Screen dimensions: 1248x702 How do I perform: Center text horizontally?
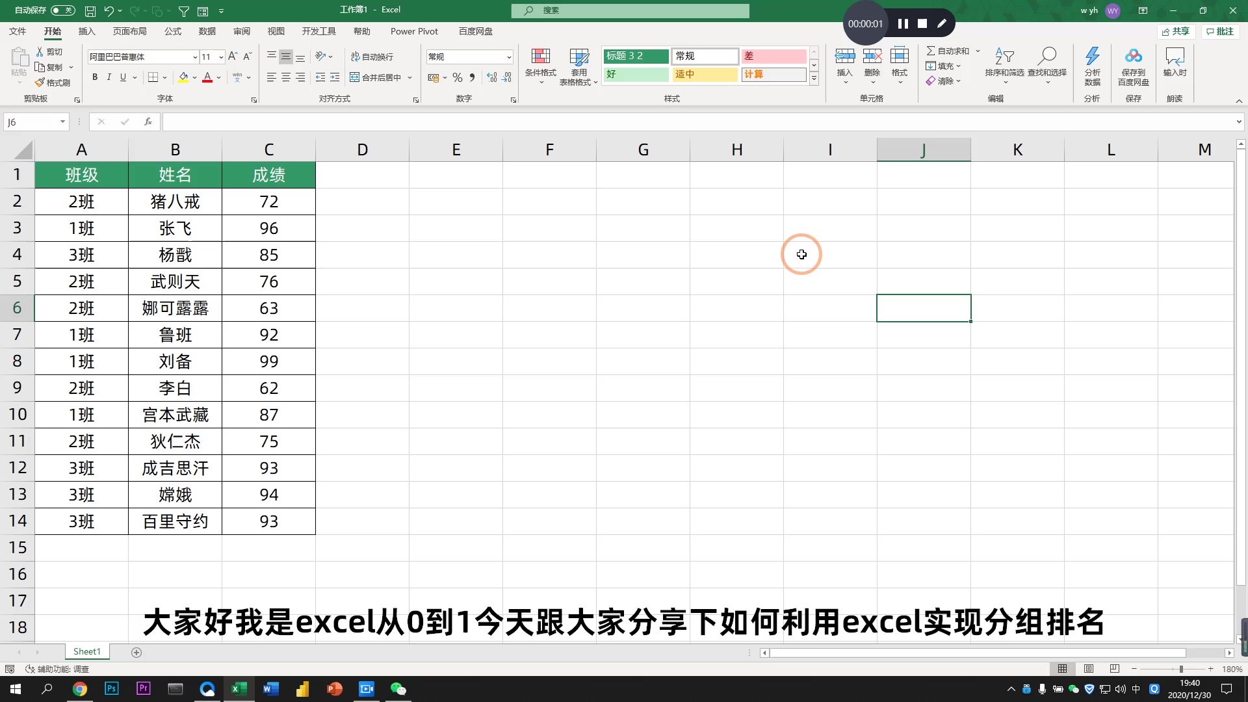pyautogui.click(x=286, y=77)
